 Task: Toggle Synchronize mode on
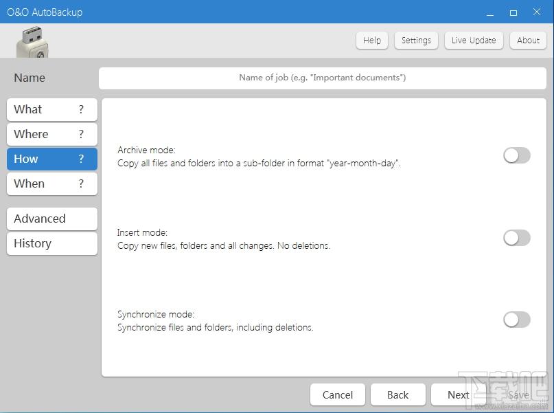click(x=517, y=320)
